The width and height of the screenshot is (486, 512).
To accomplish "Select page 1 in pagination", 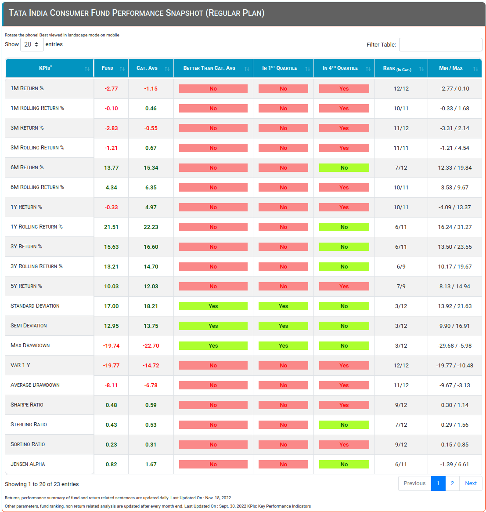I will pyautogui.click(x=438, y=483).
